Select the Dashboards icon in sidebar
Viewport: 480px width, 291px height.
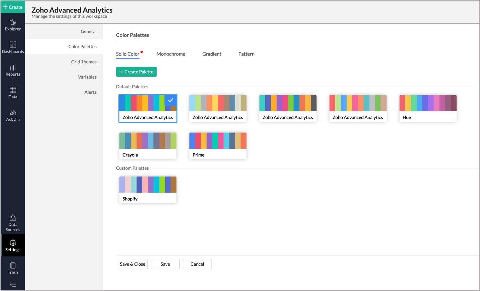click(x=13, y=47)
